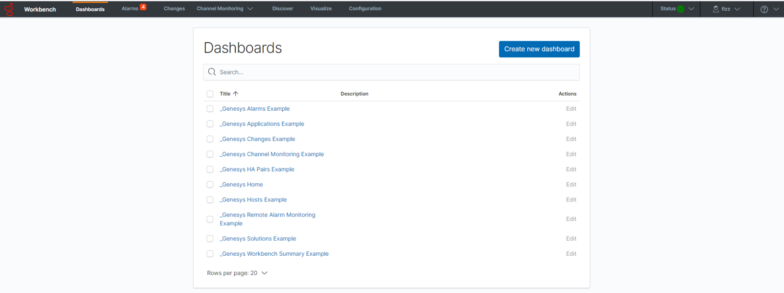Open _Genesys Solutions Example dashboard

258,239
